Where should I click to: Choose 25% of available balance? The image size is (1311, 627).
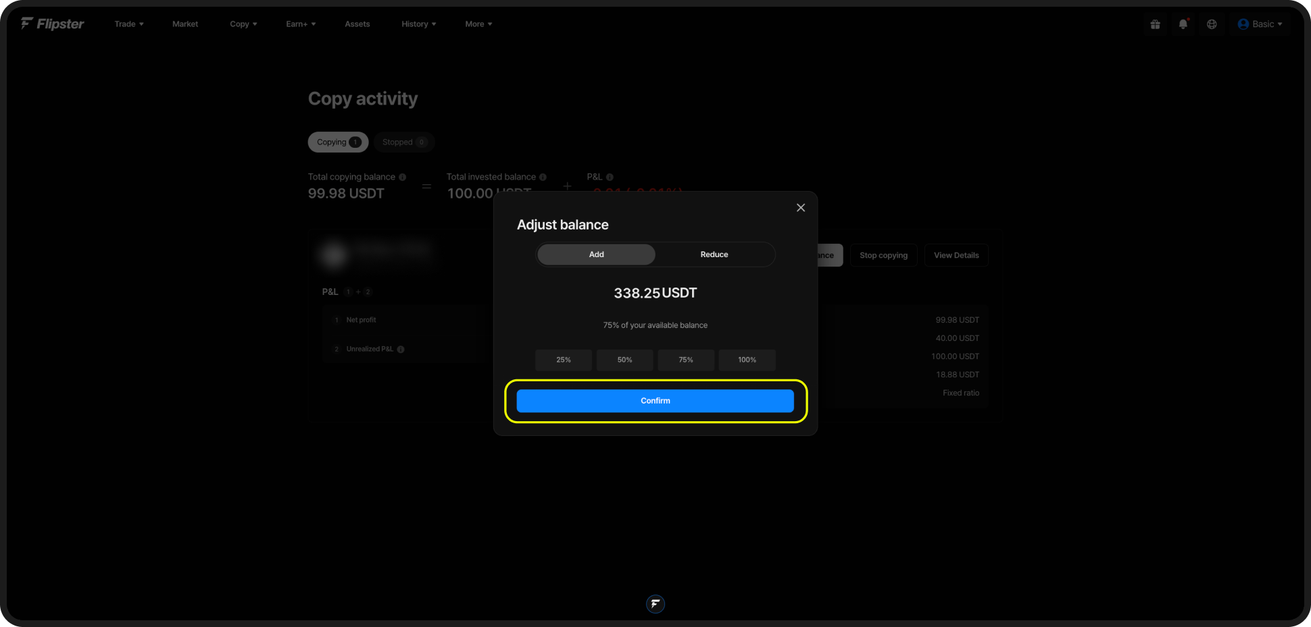(x=564, y=360)
